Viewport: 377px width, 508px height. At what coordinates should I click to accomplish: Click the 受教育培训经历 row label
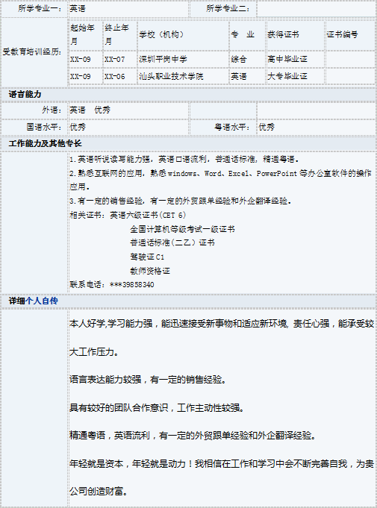32,51
